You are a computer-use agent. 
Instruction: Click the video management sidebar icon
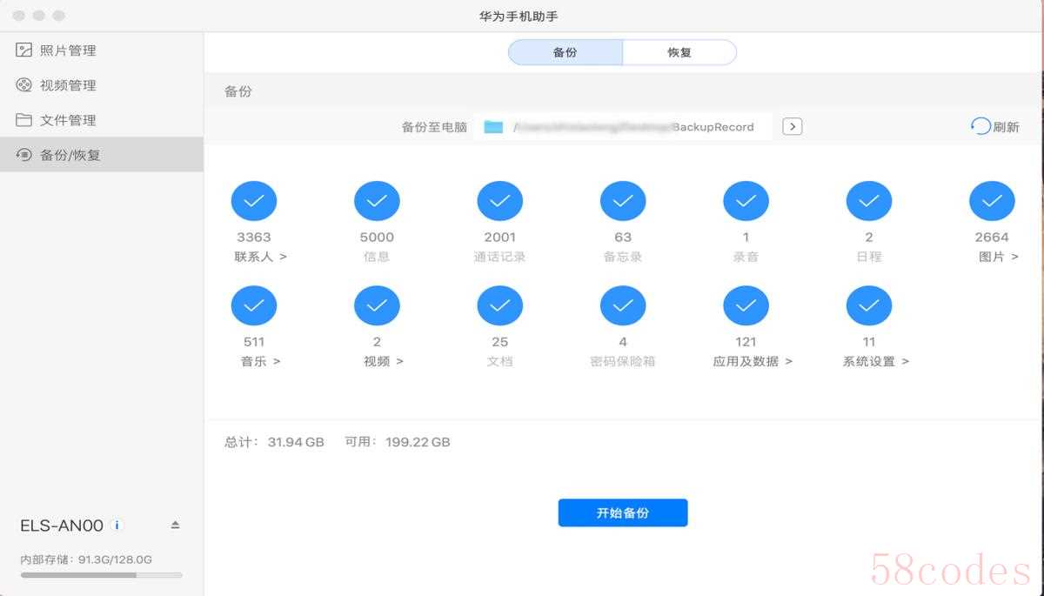[x=23, y=85]
